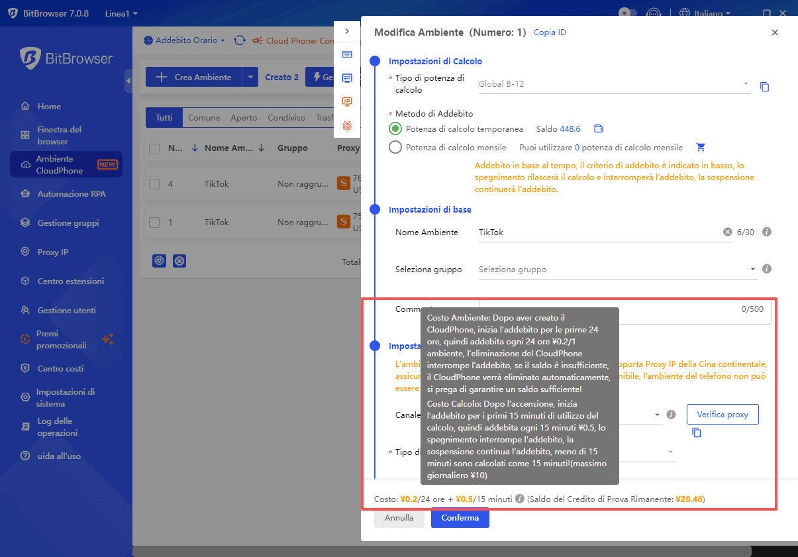798x557 pixels.
Task: Open the Linea1 line dropdown
Action: (121, 13)
